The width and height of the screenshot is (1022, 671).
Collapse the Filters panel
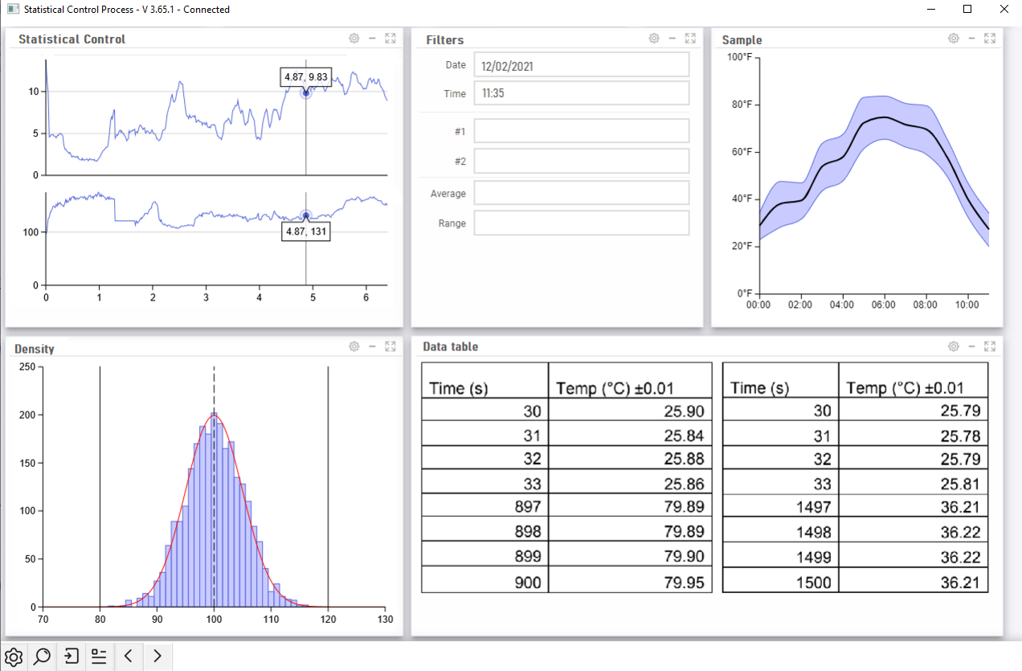click(x=672, y=38)
